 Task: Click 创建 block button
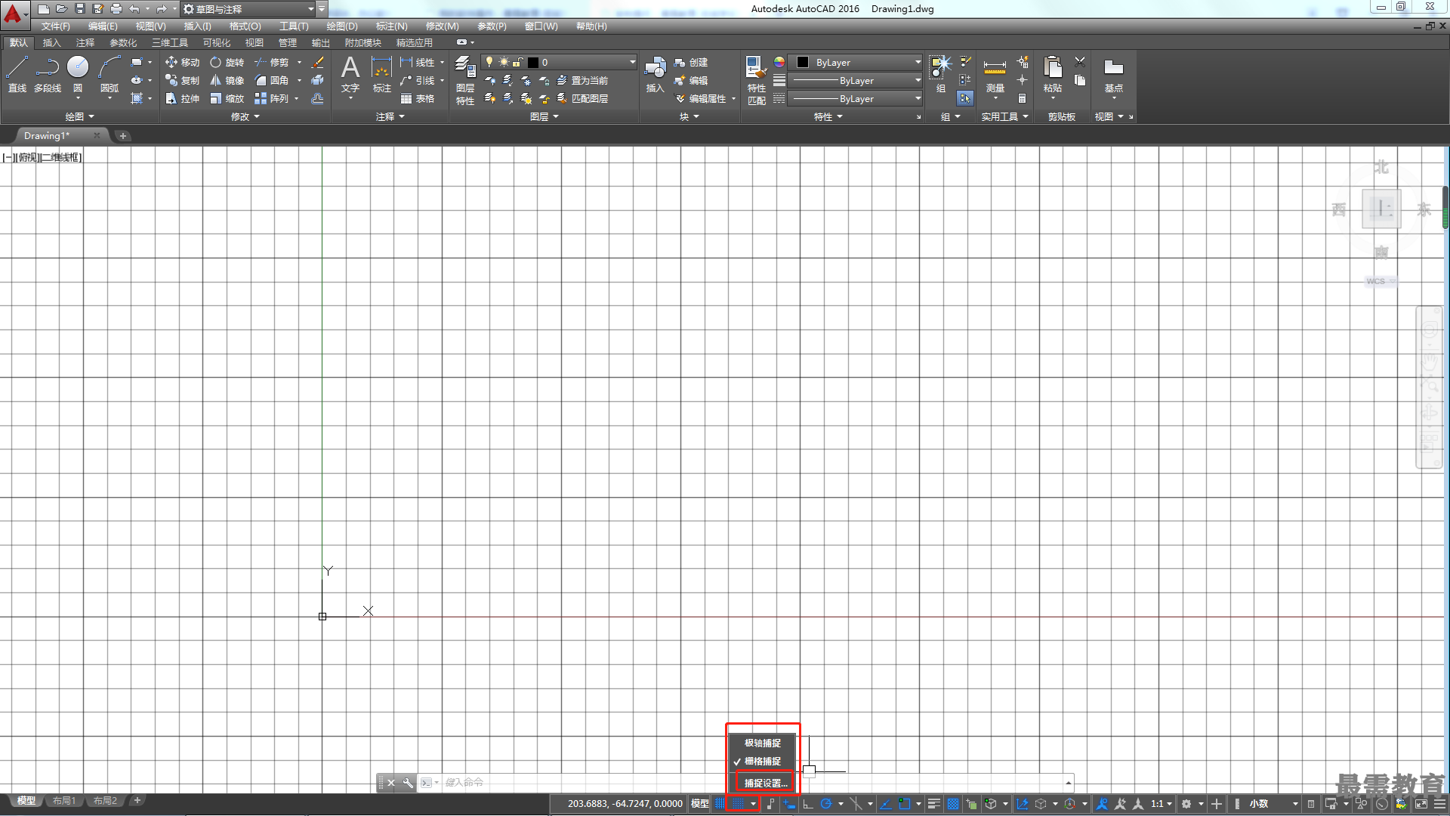pyautogui.click(x=691, y=62)
